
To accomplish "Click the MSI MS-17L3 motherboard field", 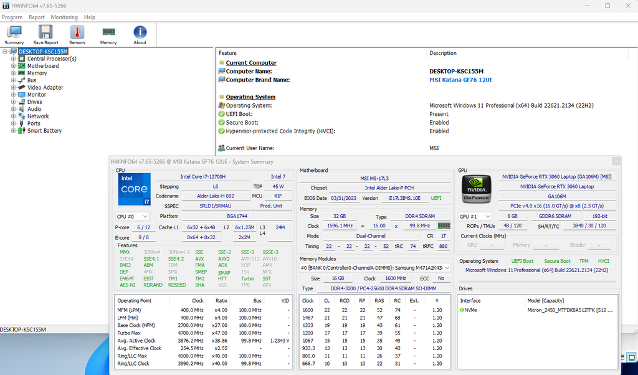I will pos(374,178).
